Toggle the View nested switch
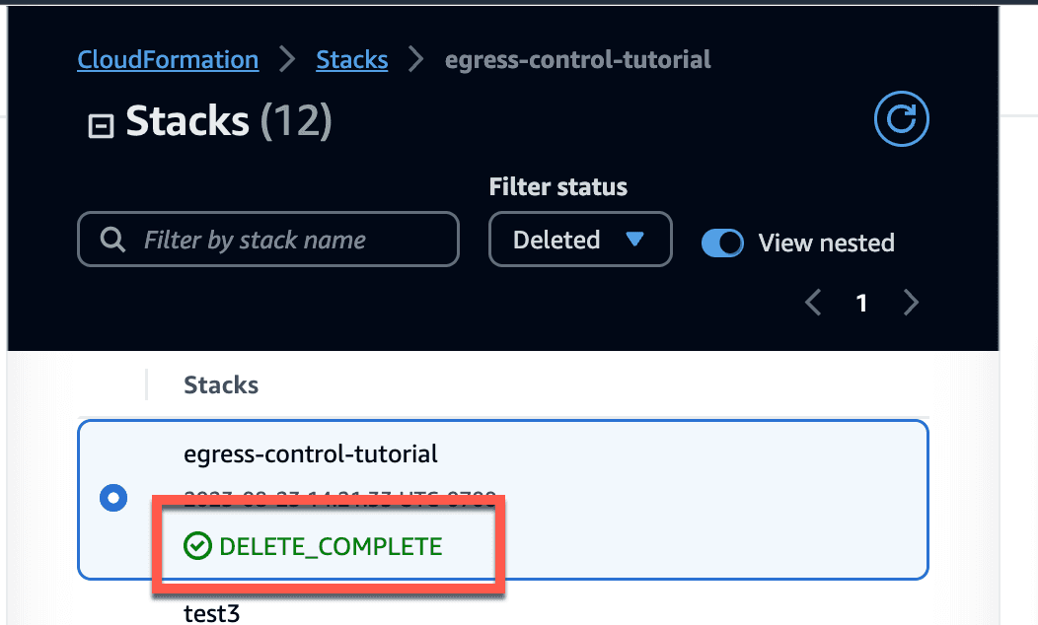This screenshot has height=625, width=1038. (722, 243)
